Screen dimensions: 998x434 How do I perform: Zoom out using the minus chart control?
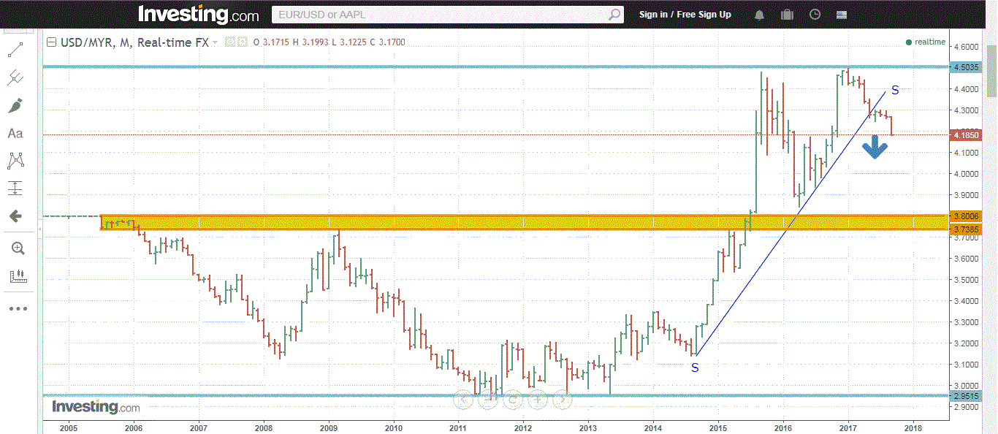pyautogui.click(x=489, y=399)
